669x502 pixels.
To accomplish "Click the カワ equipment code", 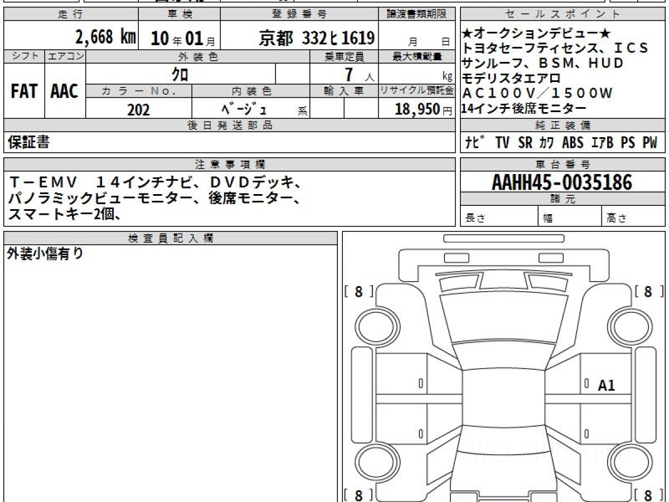I will click(546, 143).
